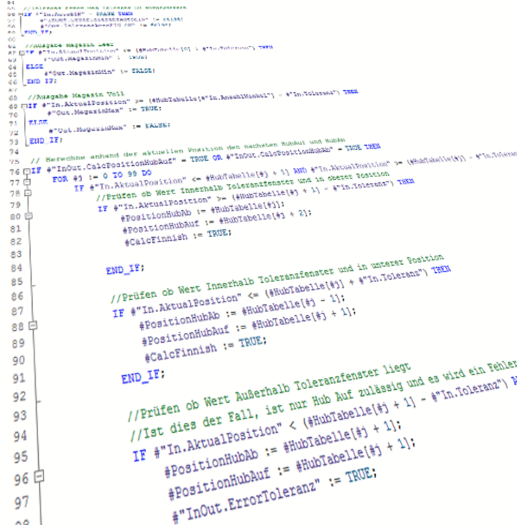Collapse the code block at line 80
The width and height of the screenshot is (517, 525).
pyautogui.click(x=29, y=217)
